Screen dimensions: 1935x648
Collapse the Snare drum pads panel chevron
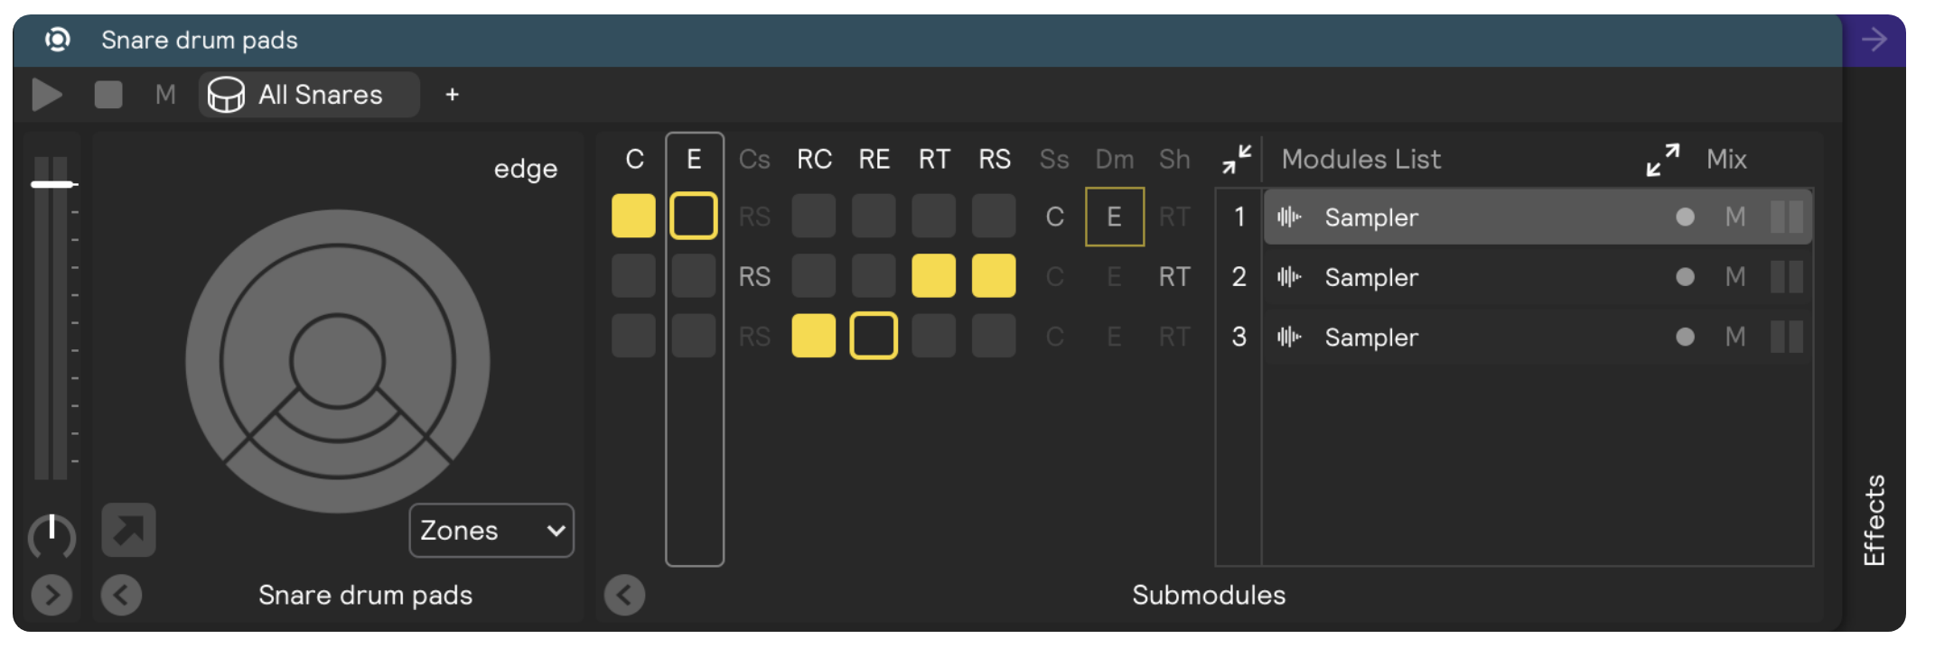click(x=121, y=596)
